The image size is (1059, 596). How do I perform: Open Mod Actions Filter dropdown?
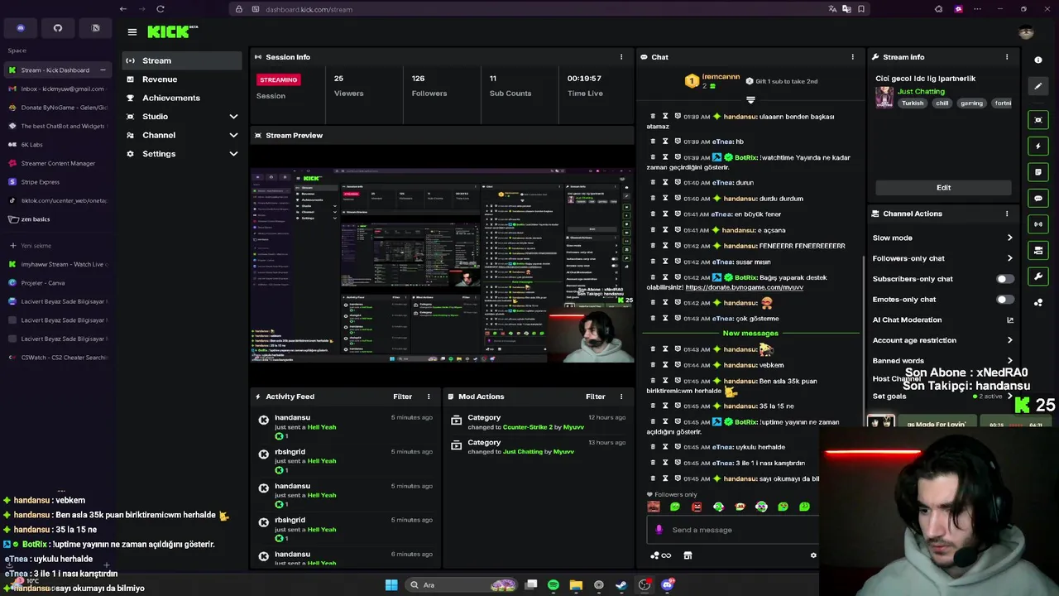[x=595, y=397]
